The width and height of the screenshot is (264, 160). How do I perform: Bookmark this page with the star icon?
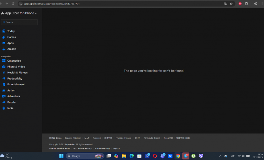click(231, 4)
